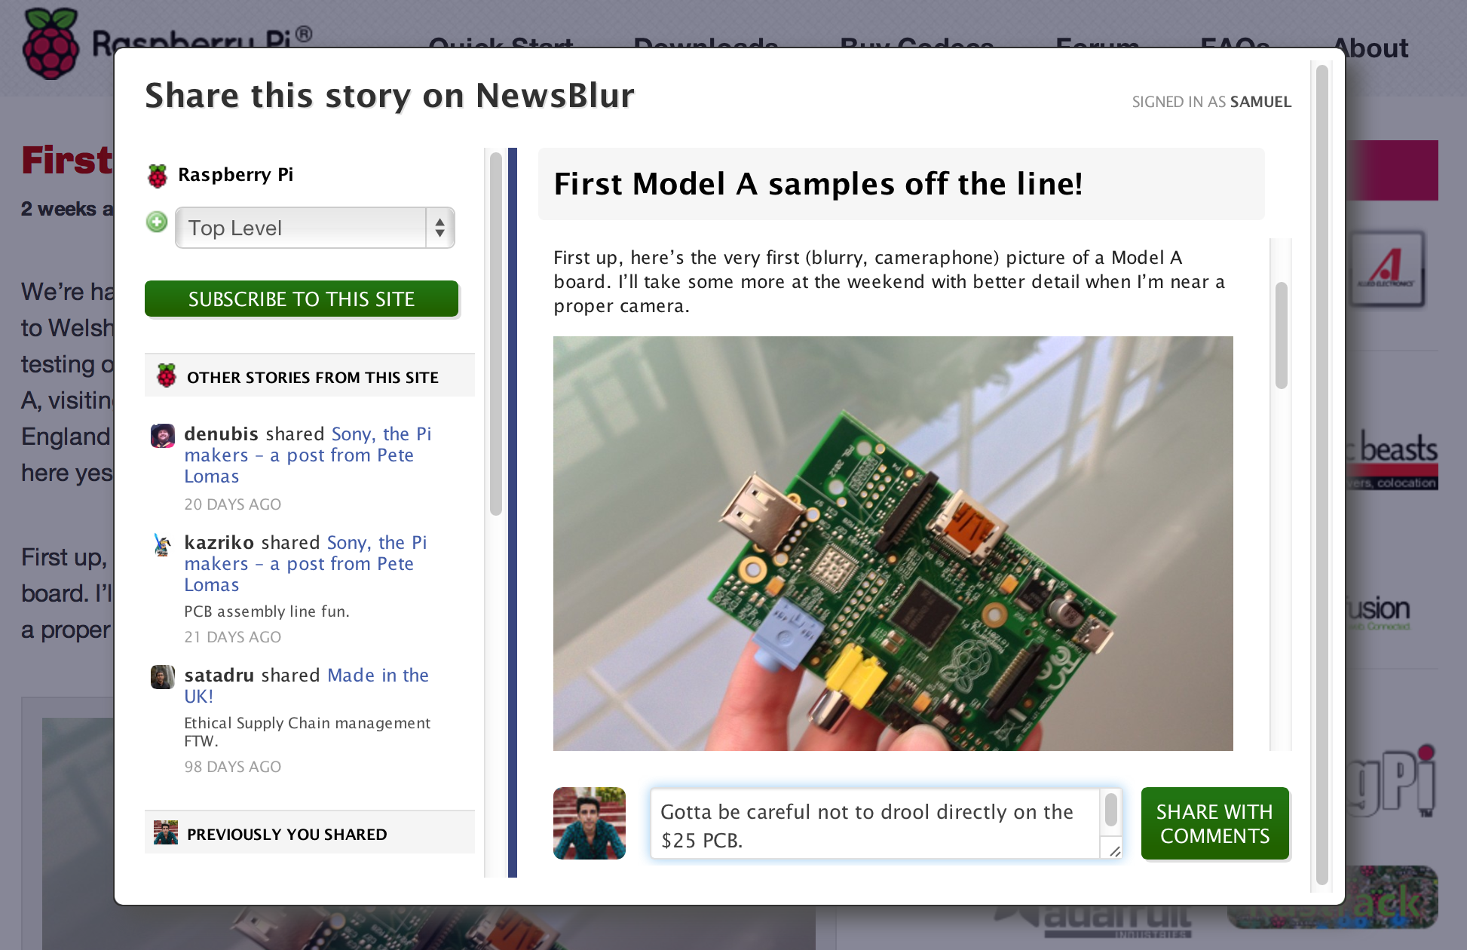Click the Share With Comments button
This screenshot has width=1467, height=950.
pyautogui.click(x=1214, y=823)
